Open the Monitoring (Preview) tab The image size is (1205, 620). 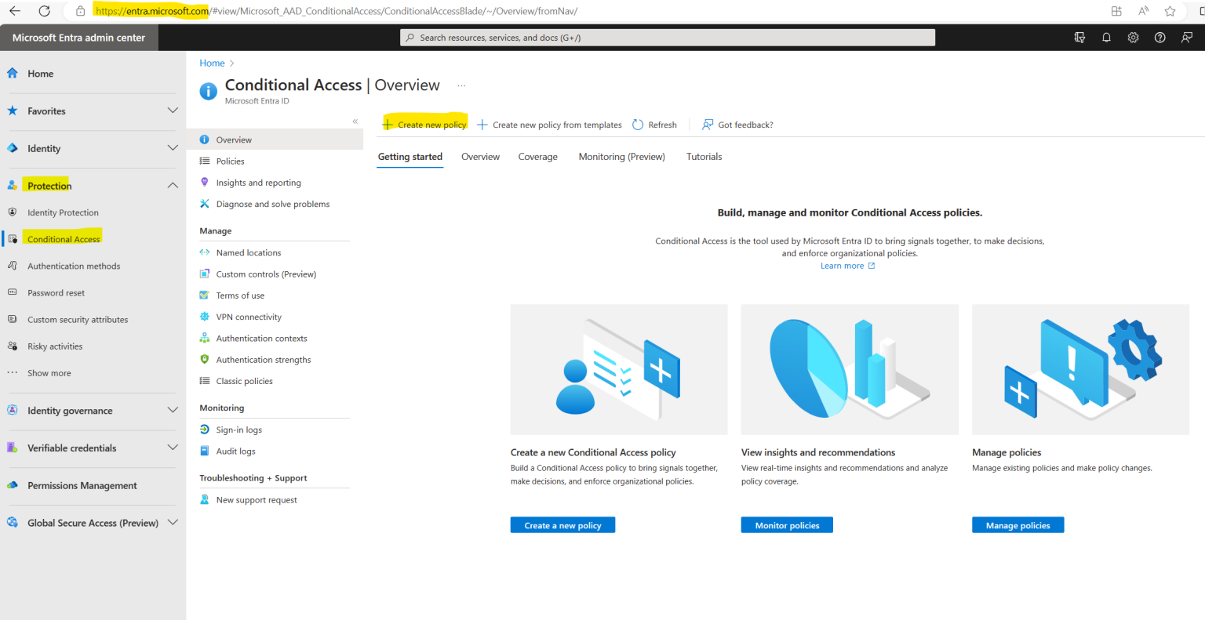tap(621, 157)
